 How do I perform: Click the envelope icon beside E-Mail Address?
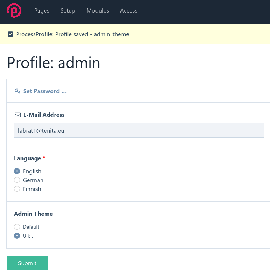18,115
